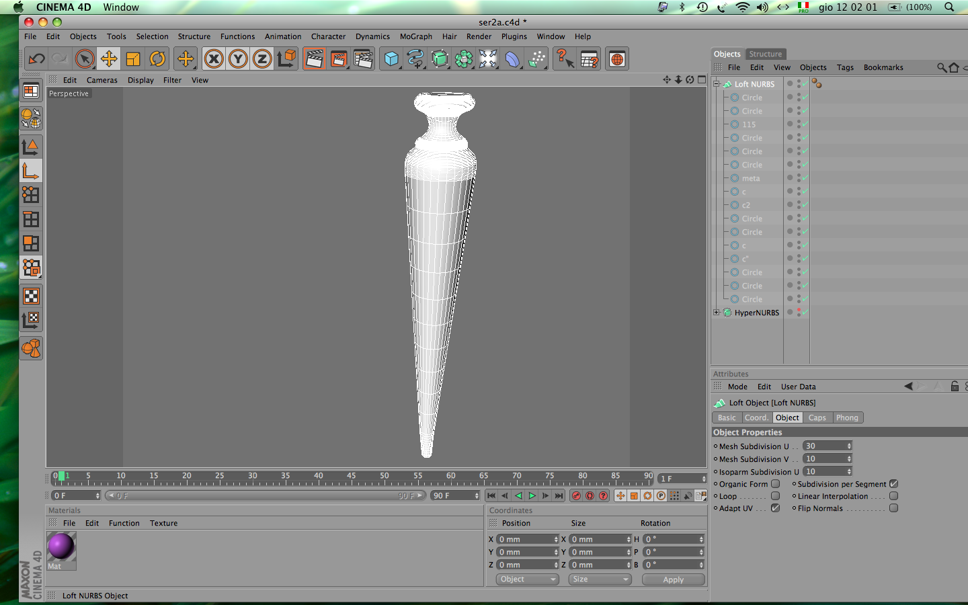Open the Plugins menu
This screenshot has width=968, height=605.
pyautogui.click(x=514, y=36)
